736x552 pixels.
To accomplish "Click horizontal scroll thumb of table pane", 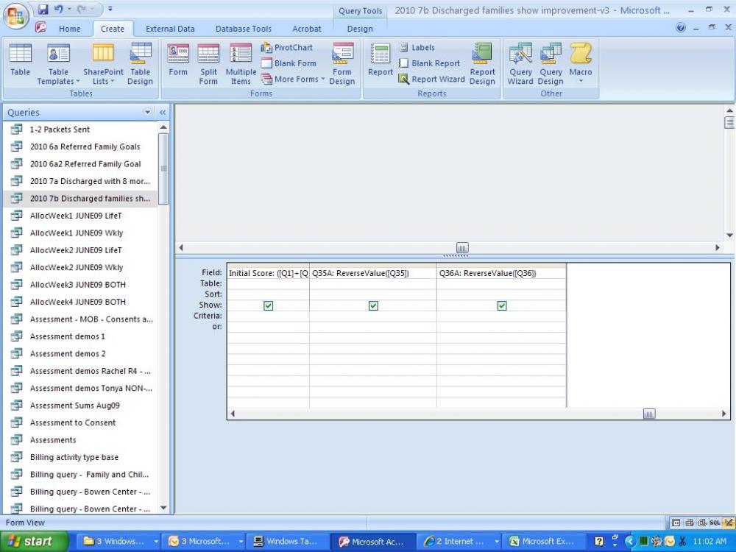I will (x=462, y=247).
